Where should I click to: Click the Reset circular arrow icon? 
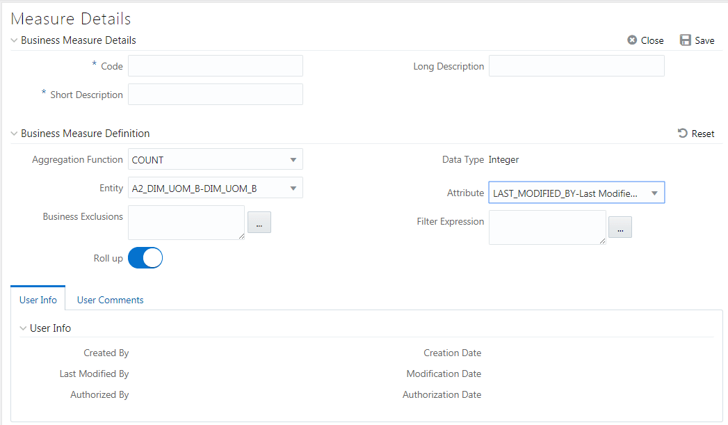point(682,134)
